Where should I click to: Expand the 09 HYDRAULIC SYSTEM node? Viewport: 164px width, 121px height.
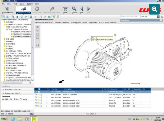point(4,51)
